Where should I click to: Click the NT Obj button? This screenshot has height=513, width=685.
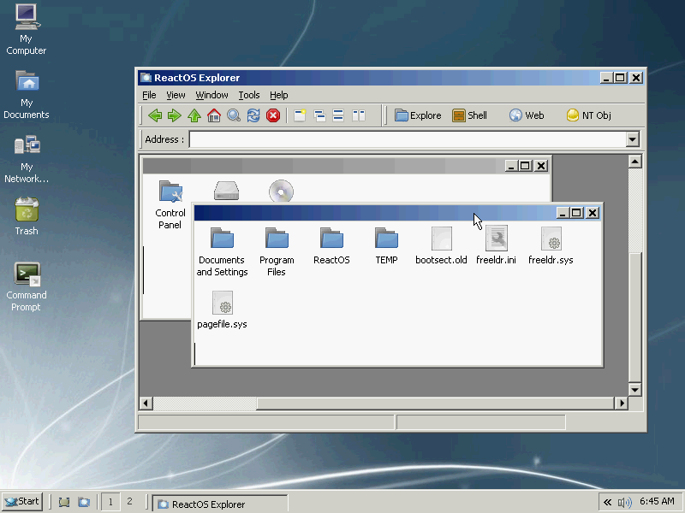[588, 115]
